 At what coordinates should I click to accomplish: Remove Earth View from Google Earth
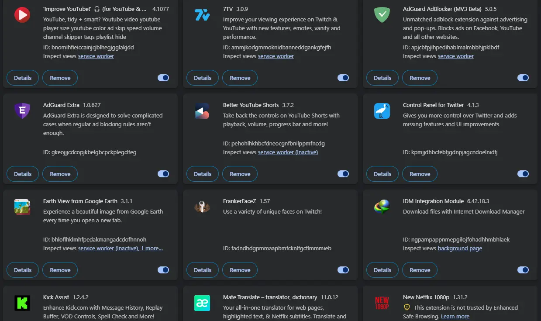(x=60, y=270)
